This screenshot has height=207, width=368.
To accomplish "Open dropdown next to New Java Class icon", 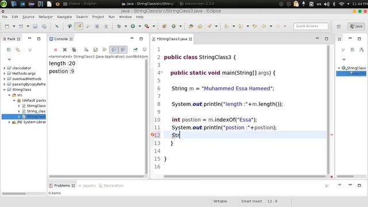I will pos(181,26).
